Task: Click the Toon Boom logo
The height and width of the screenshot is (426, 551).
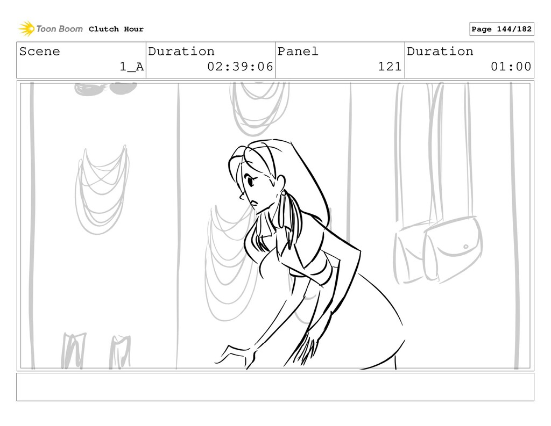Action: [51, 29]
